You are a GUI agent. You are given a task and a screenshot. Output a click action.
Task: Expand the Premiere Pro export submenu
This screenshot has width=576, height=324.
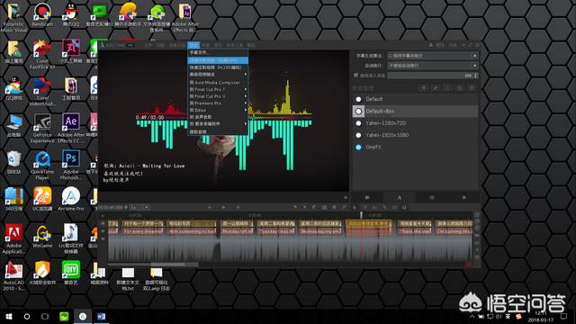[218, 103]
